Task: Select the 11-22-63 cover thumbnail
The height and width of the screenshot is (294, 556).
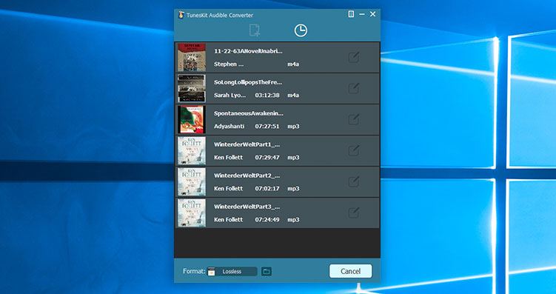Action: 192,58
